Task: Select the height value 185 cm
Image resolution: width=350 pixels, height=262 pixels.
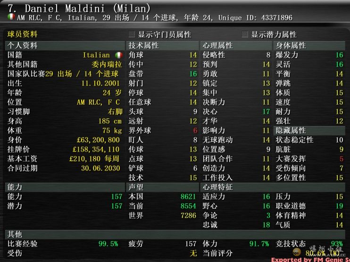Action: click(110, 121)
